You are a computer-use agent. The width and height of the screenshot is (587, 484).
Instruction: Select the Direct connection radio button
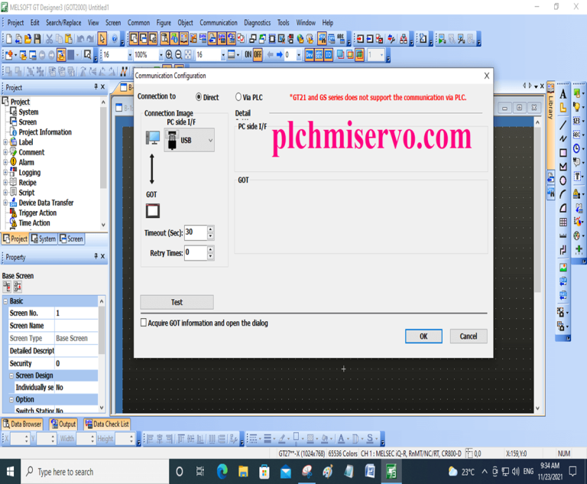pos(199,97)
